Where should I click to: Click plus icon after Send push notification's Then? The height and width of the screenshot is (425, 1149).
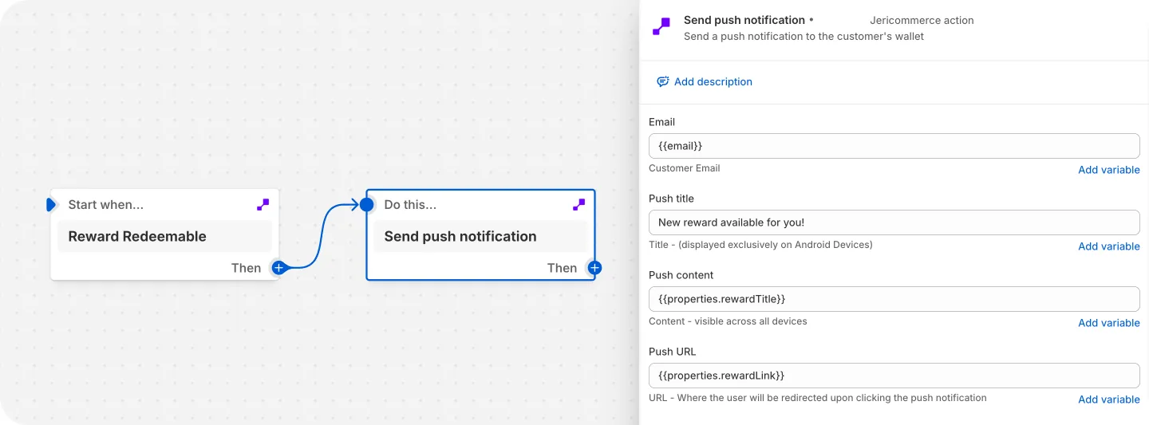[x=594, y=268]
